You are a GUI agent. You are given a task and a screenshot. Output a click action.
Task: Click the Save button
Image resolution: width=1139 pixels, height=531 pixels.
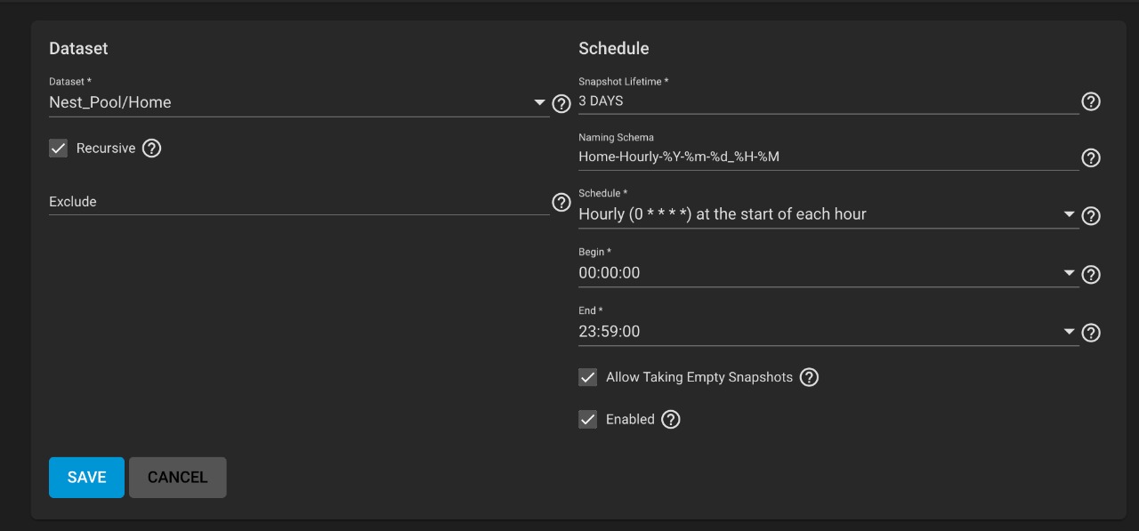point(86,478)
